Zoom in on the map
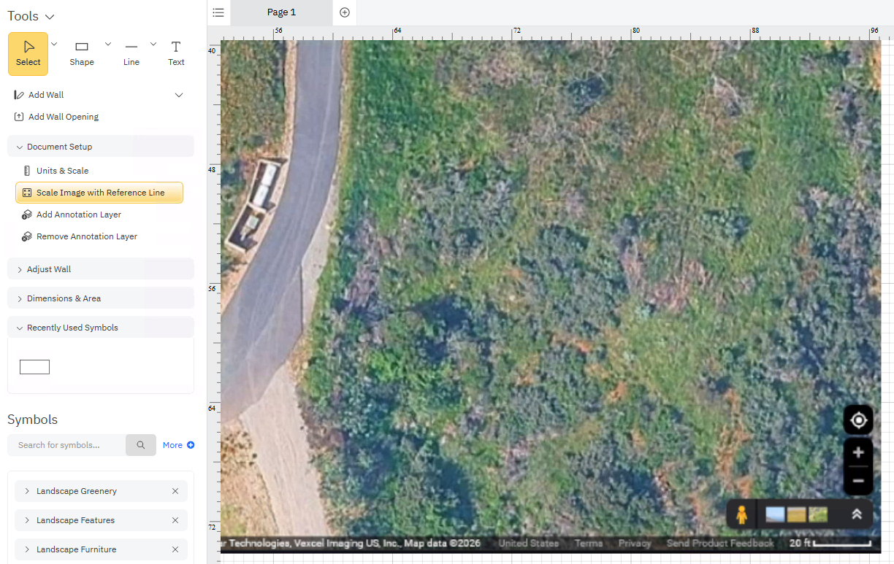The height and width of the screenshot is (564, 894). click(x=858, y=453)
